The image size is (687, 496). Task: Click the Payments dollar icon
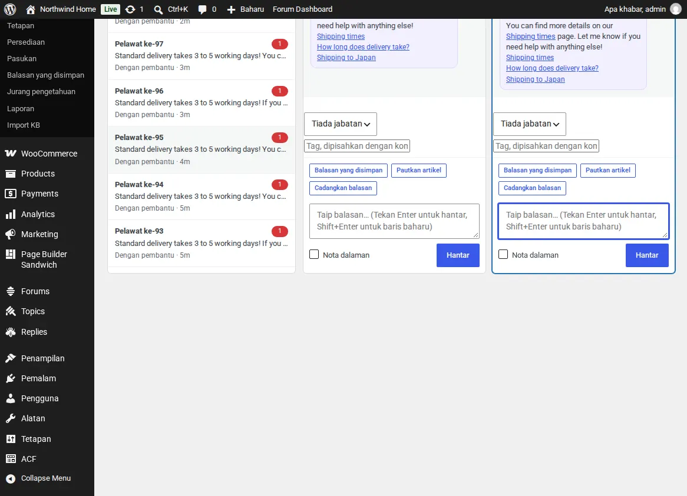tap(11, 194)
